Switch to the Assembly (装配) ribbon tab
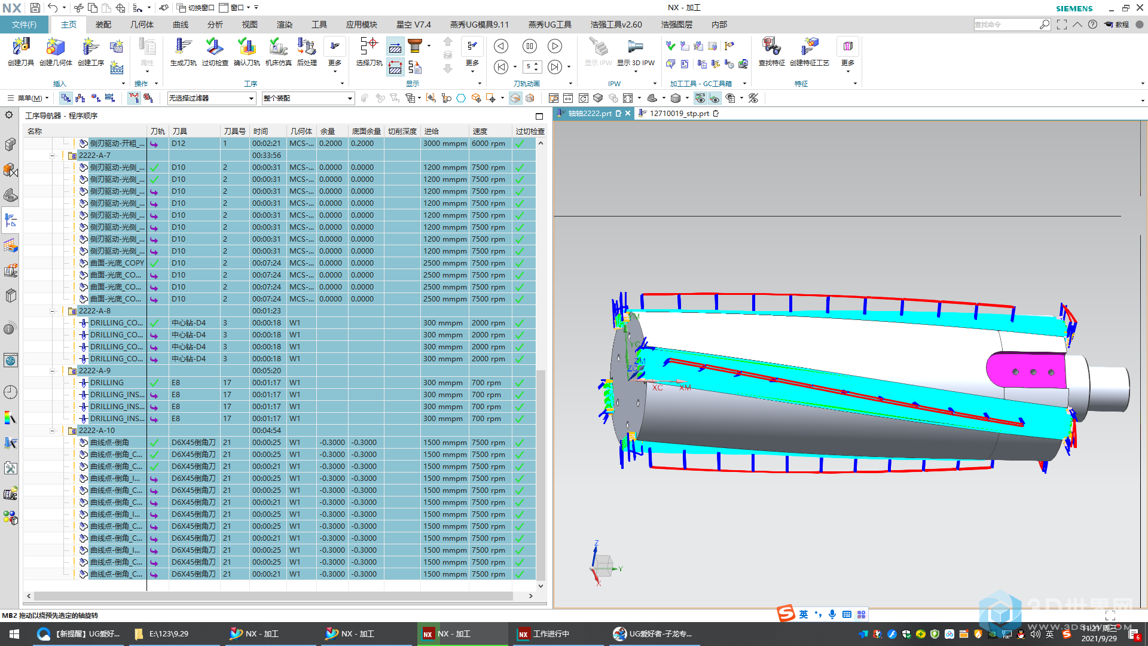This screenshot has height=646, width=1148. tap(103, 25)
